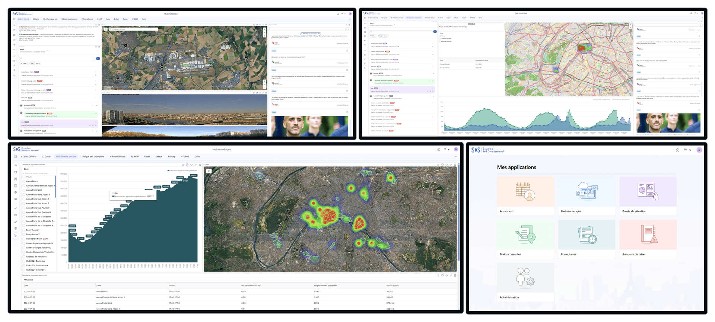Open the calendar icon in the Affluence window sidebar
This screenshot has height=322, width=715.
(x=16, y=172)
